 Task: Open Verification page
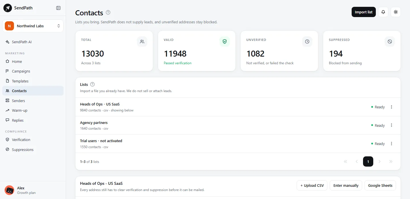(33, 140)
